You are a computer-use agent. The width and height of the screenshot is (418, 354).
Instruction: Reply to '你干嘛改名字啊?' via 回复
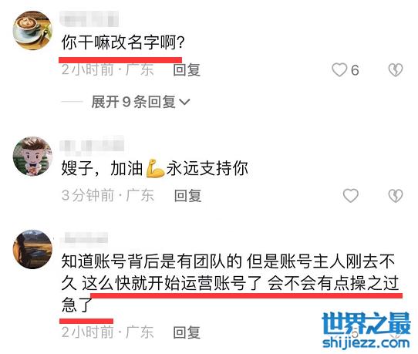pyautogui.click(x=187, y=70)
